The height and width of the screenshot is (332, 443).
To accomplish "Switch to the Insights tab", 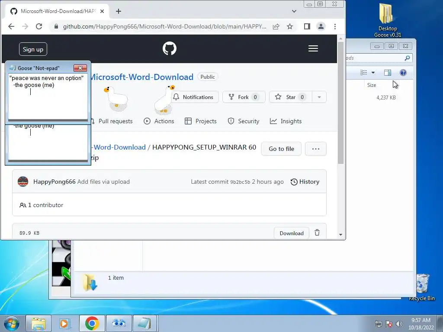I will pyautogui.click(x=286, y=121).
